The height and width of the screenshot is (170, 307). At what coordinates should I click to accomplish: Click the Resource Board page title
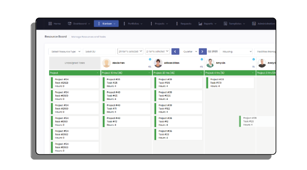55,37
